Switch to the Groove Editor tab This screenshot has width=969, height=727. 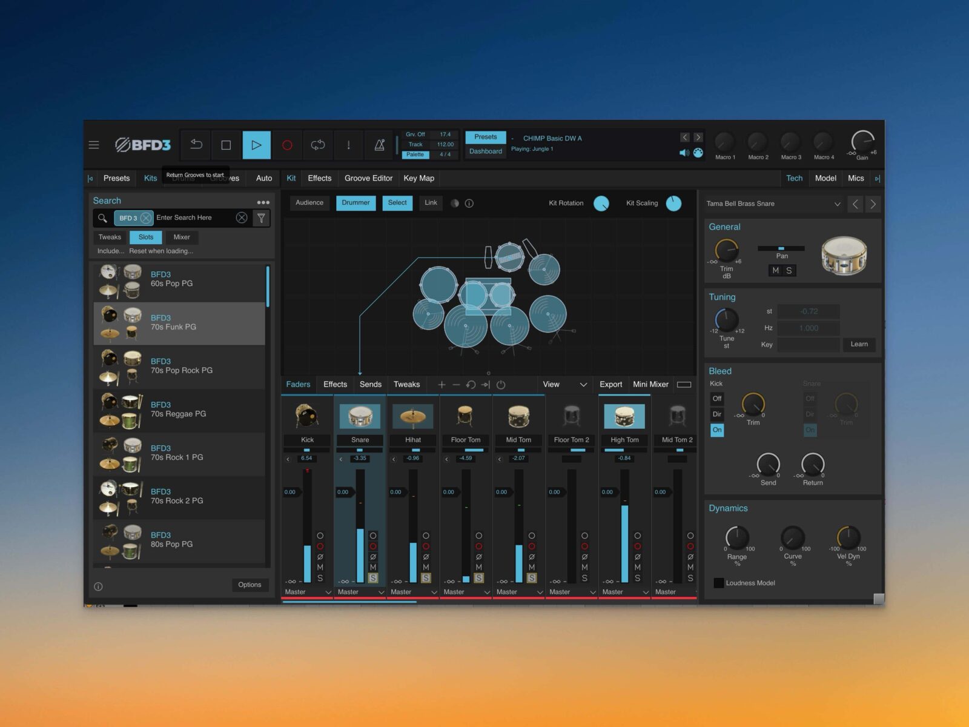368,178
